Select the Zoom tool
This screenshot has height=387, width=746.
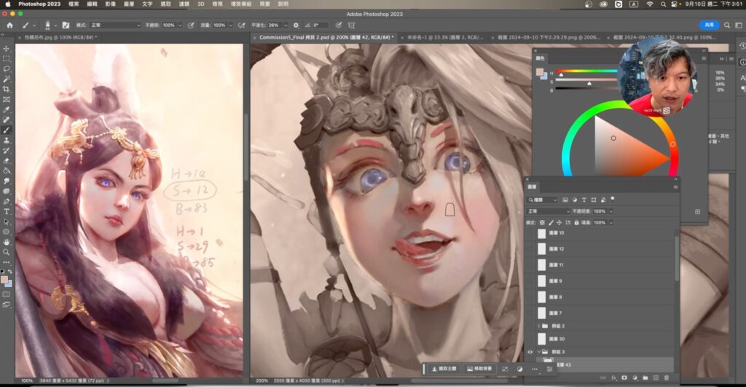pos(7,252)
